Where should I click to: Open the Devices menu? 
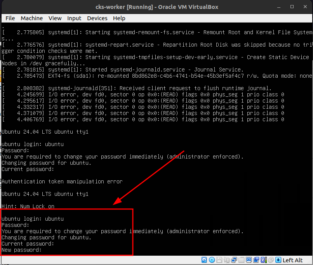(x=97, y=18)
